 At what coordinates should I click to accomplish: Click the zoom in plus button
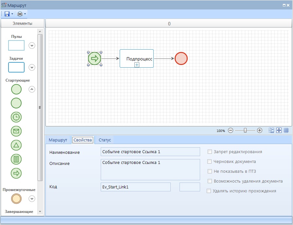260,130
